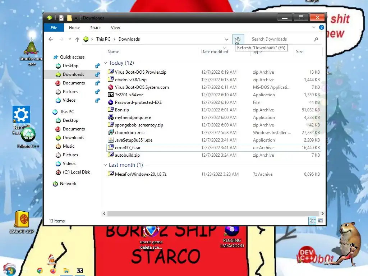Switch to Details view icon in status bar
This screenshot has height=276, width=368.
click(x=312, y=221)
